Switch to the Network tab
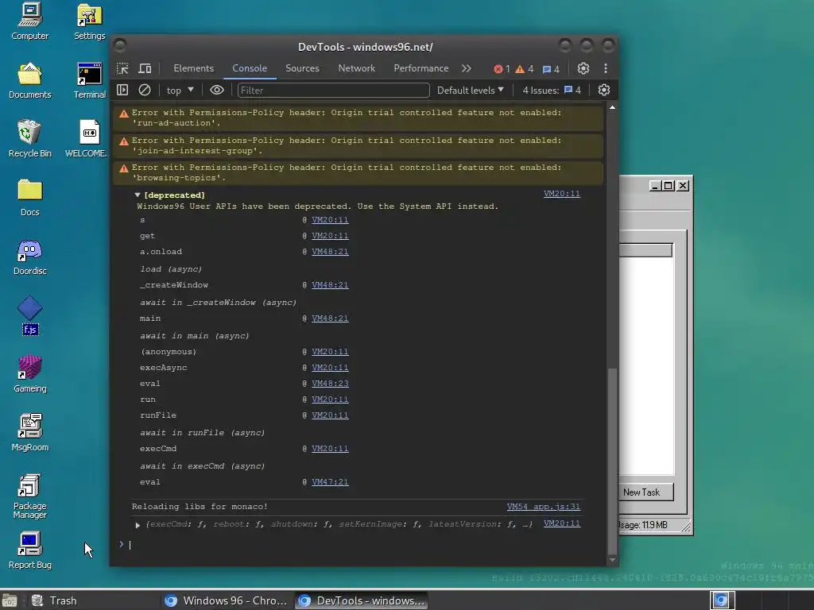The width and height of the screenshot is (814, 610). 357,68
